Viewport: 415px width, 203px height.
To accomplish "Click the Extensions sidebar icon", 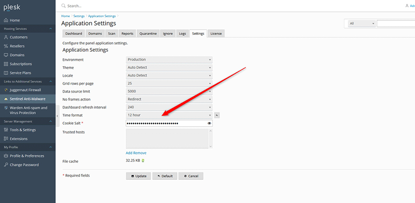I will pos(6,139).
